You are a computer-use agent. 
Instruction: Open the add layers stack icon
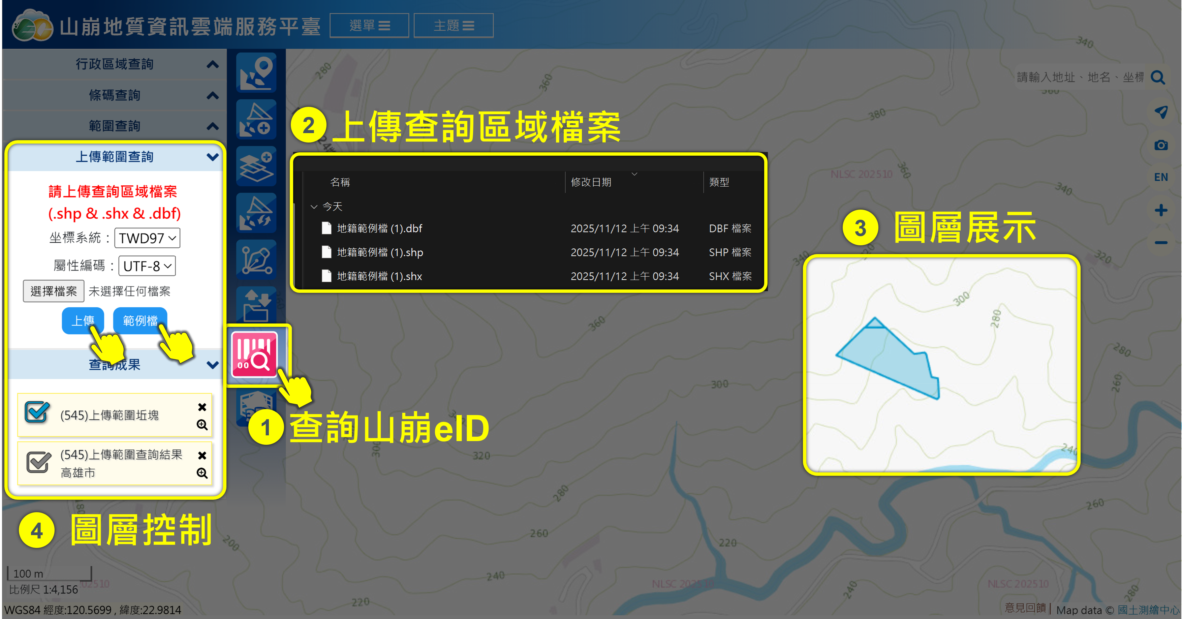pos(256,166)
